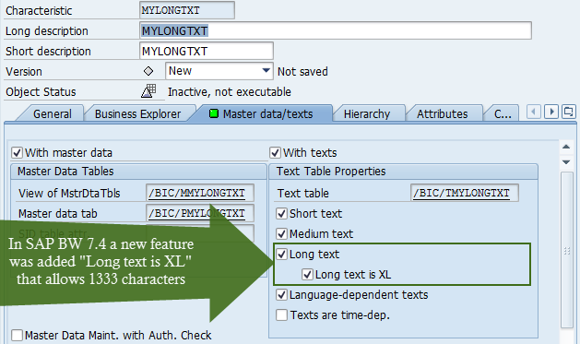The width and height of the screenshot is (580, 344).
Task: Enable Master Data Maint. with Auth. Check
Action: click(x=17, y=336)
